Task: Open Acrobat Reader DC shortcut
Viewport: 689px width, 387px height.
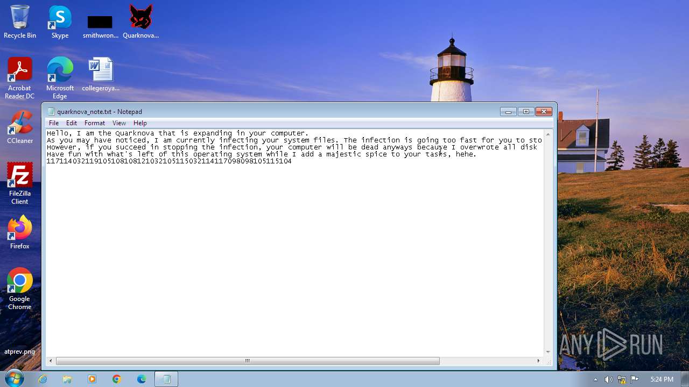Action: 20,78
